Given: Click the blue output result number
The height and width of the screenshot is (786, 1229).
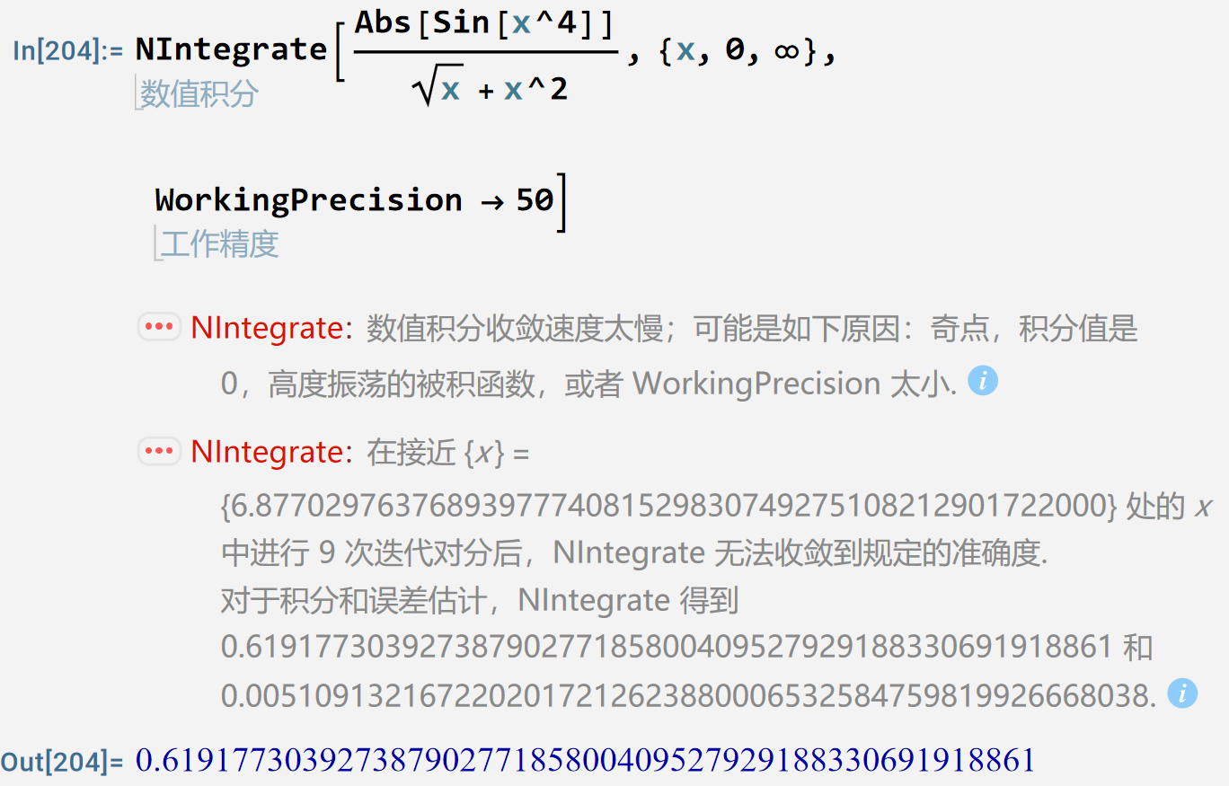Looking at the screenshot, I should coord(585,762).
